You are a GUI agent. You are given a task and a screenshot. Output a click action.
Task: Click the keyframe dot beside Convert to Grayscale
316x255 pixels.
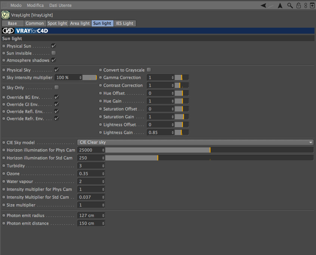click(100, 70)
